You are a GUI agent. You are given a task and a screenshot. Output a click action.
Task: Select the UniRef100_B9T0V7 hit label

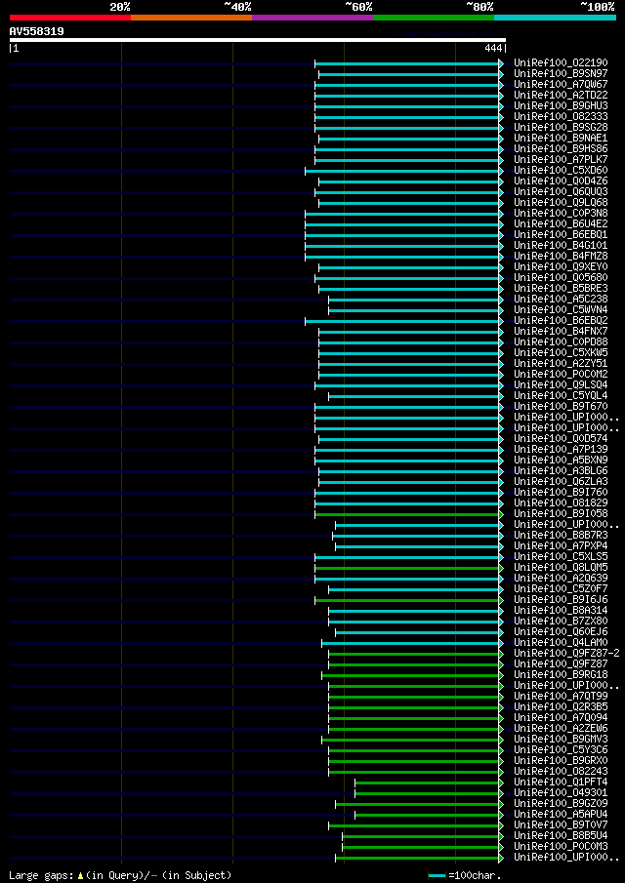(561, 825)
